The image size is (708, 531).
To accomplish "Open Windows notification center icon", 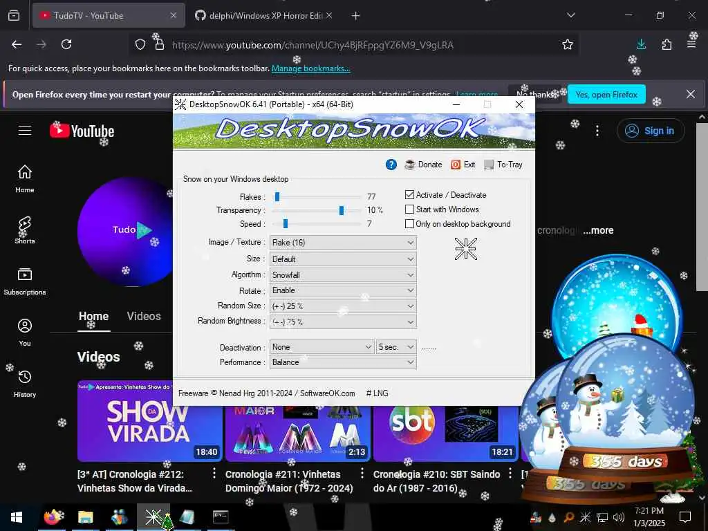I will [x=685, y=517].
